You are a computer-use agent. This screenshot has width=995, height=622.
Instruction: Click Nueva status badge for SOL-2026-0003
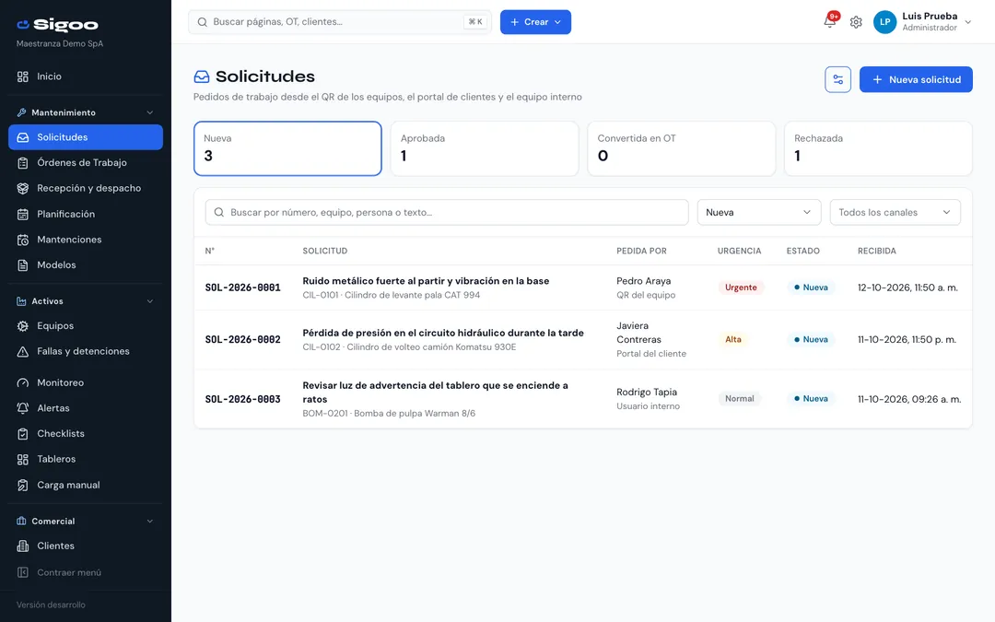pos(811,399)
